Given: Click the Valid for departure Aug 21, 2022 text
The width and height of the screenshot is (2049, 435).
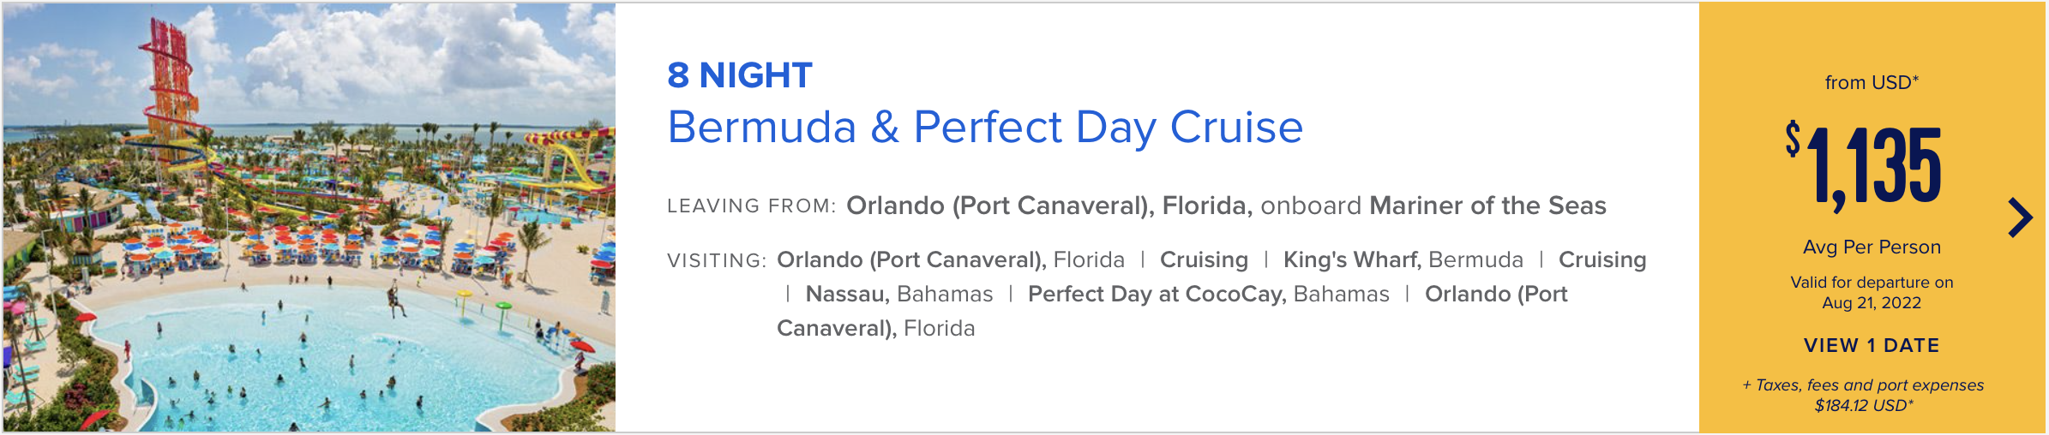Looking at the screenshot, I should point(1872,292).
